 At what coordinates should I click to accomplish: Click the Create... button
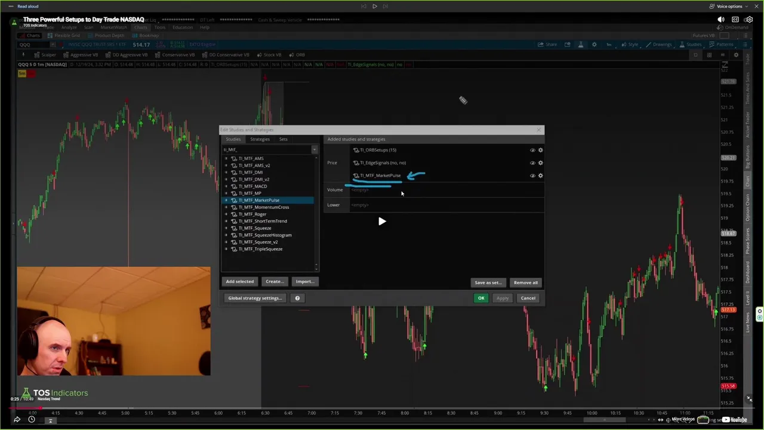point(275,281)
